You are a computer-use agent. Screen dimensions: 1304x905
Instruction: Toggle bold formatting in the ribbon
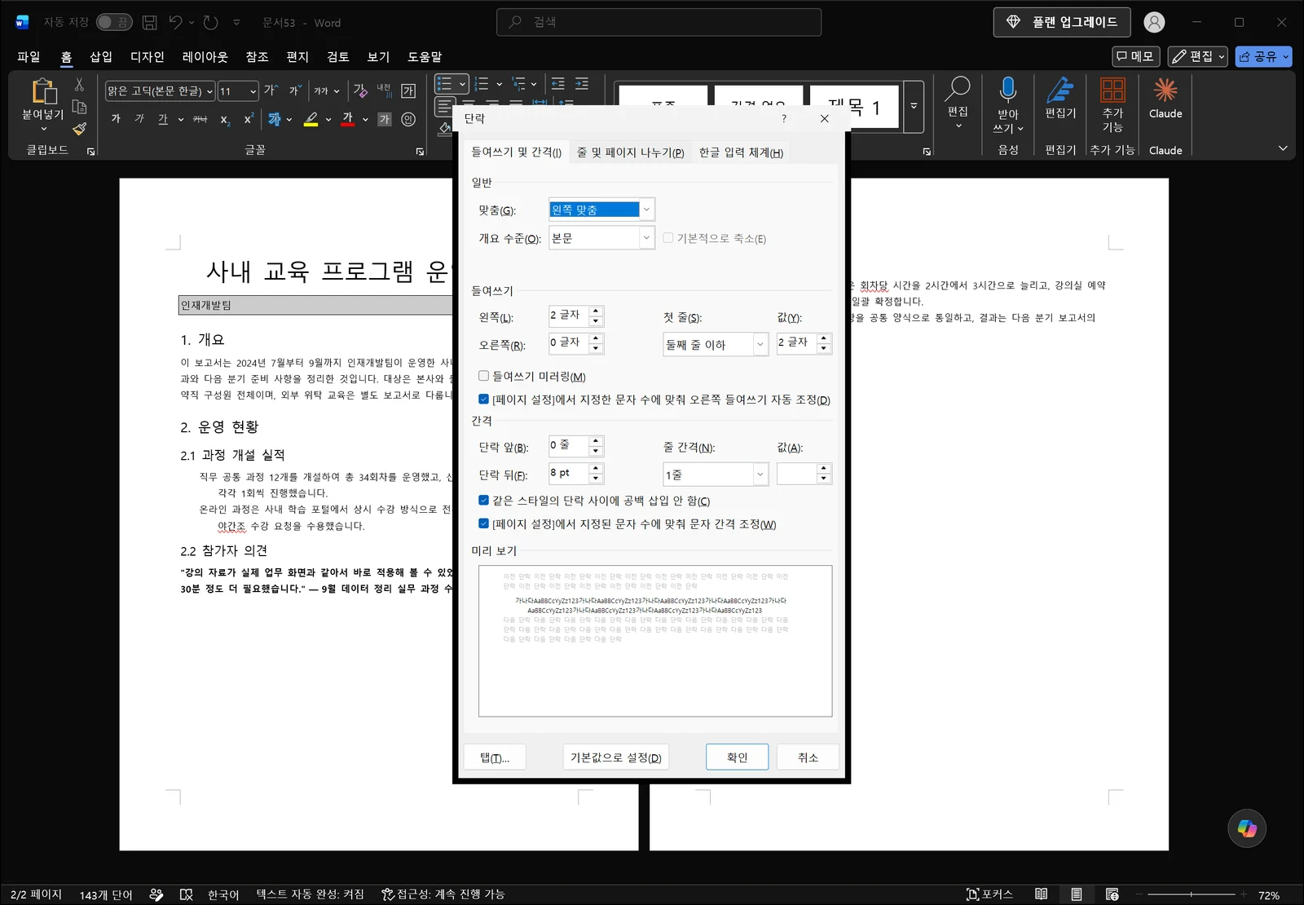[x=116, y=119]
